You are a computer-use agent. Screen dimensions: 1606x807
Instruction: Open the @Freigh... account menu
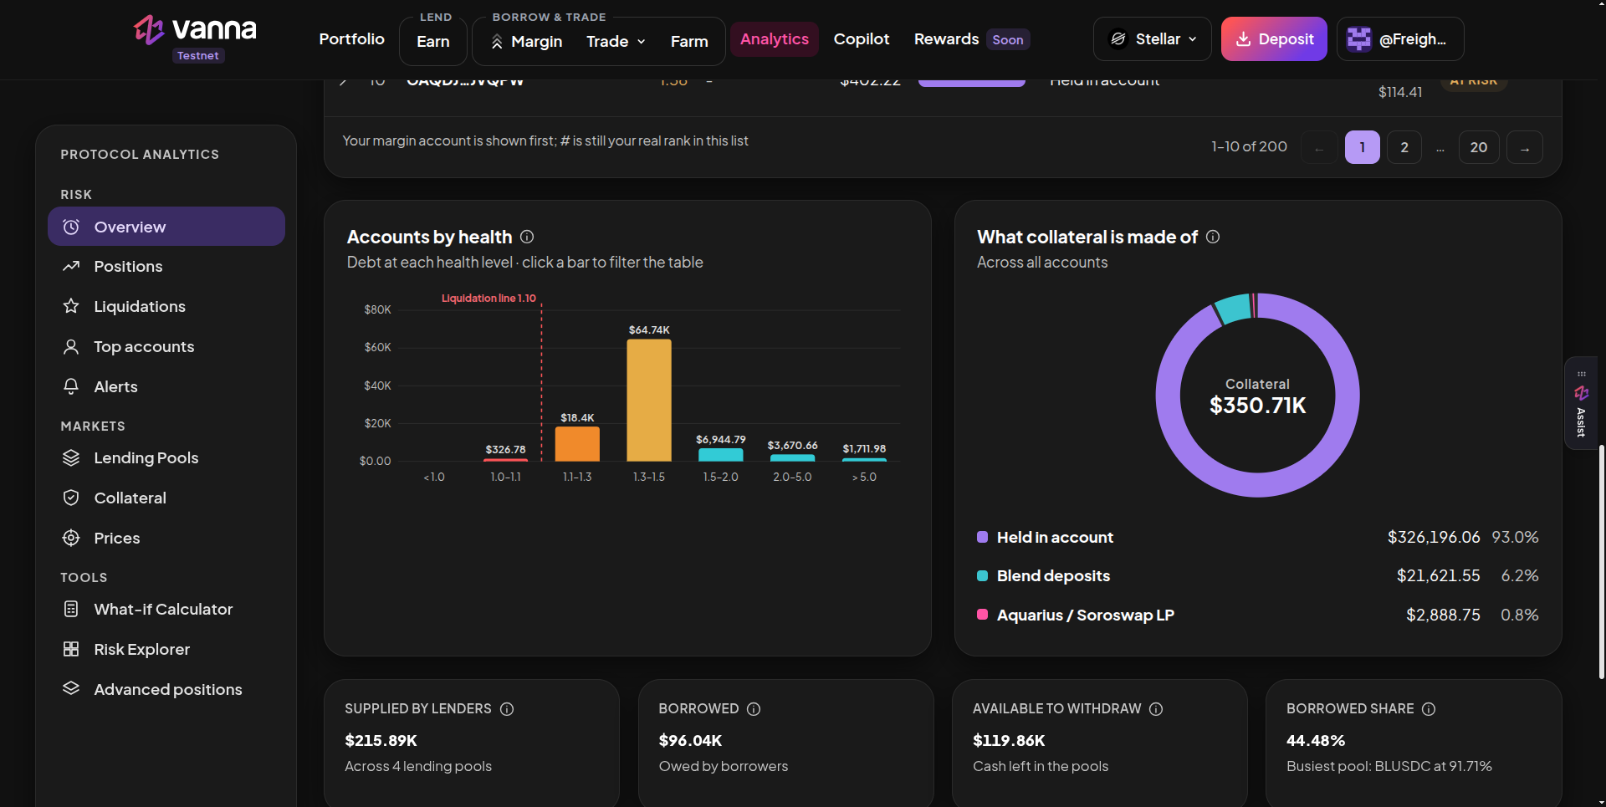1400,39
